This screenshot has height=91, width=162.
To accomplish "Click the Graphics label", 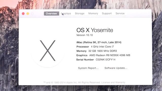I will click(x=82, y=55).
